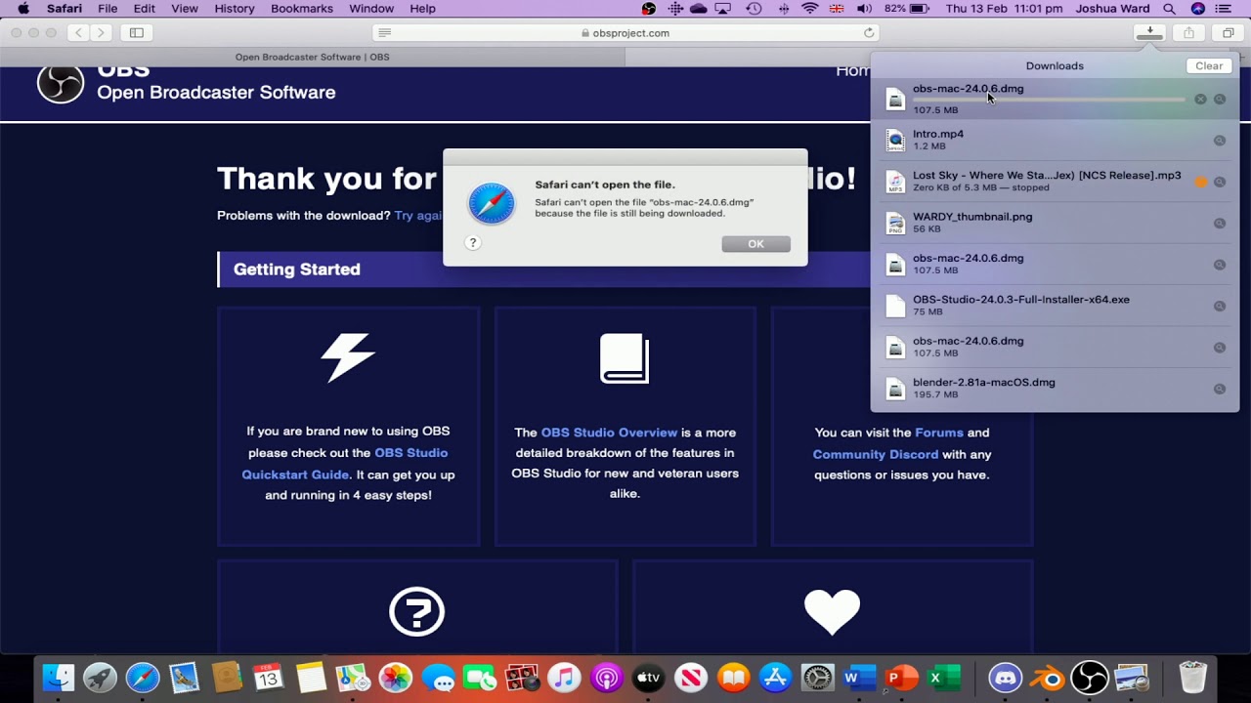Click OK in the Safari error dialog
Image resolution: width=1251 pixels, height=703 pixels.
click(x=755, y=244)
